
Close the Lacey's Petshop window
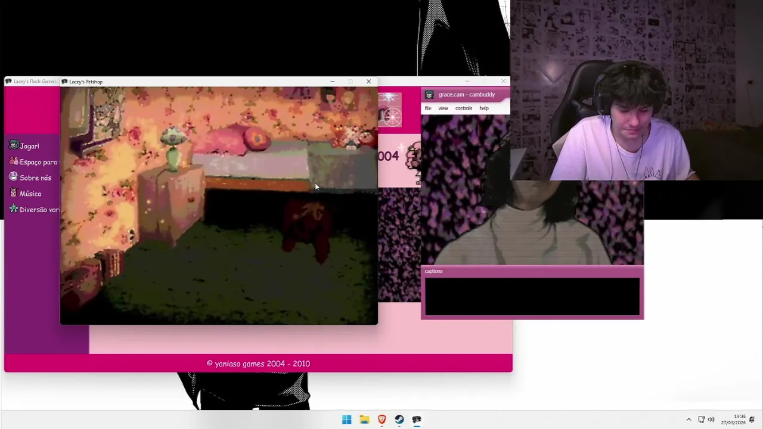tap(368, 82)
